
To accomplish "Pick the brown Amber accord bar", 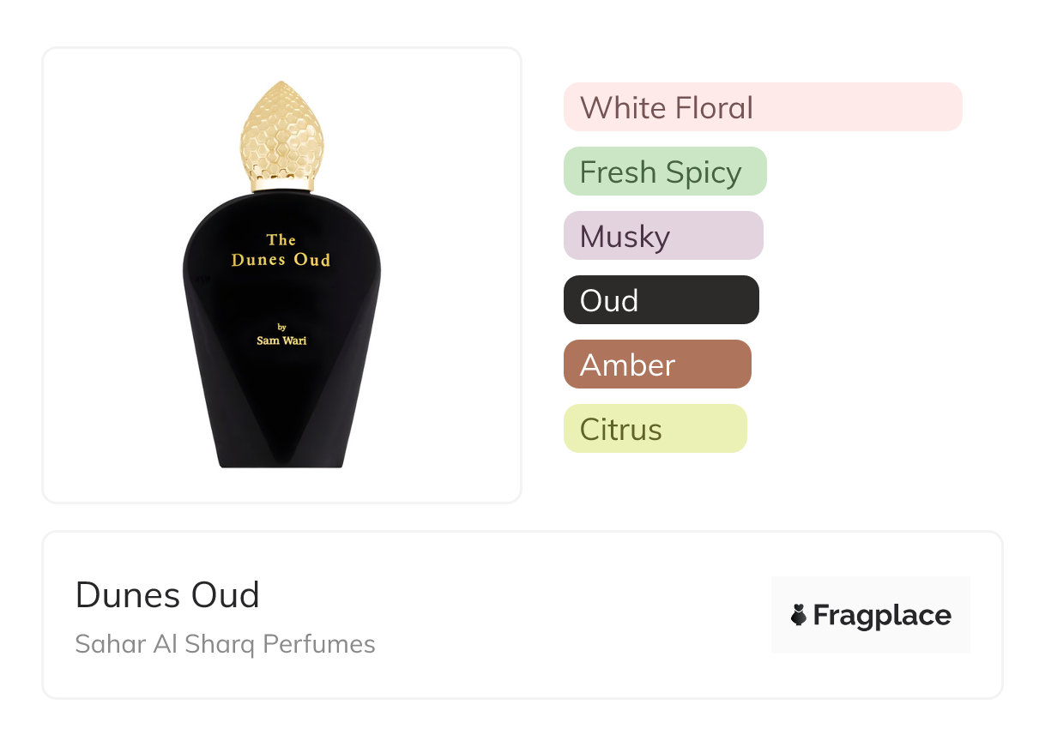I will click(656, 364).
